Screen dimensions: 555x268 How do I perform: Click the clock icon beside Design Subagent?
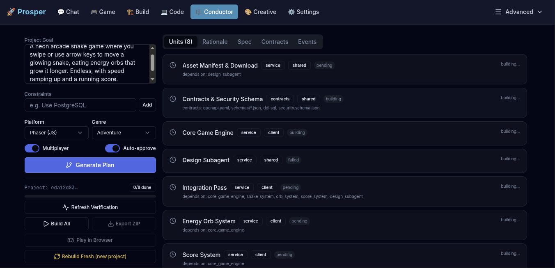click(x=173, y=160)
